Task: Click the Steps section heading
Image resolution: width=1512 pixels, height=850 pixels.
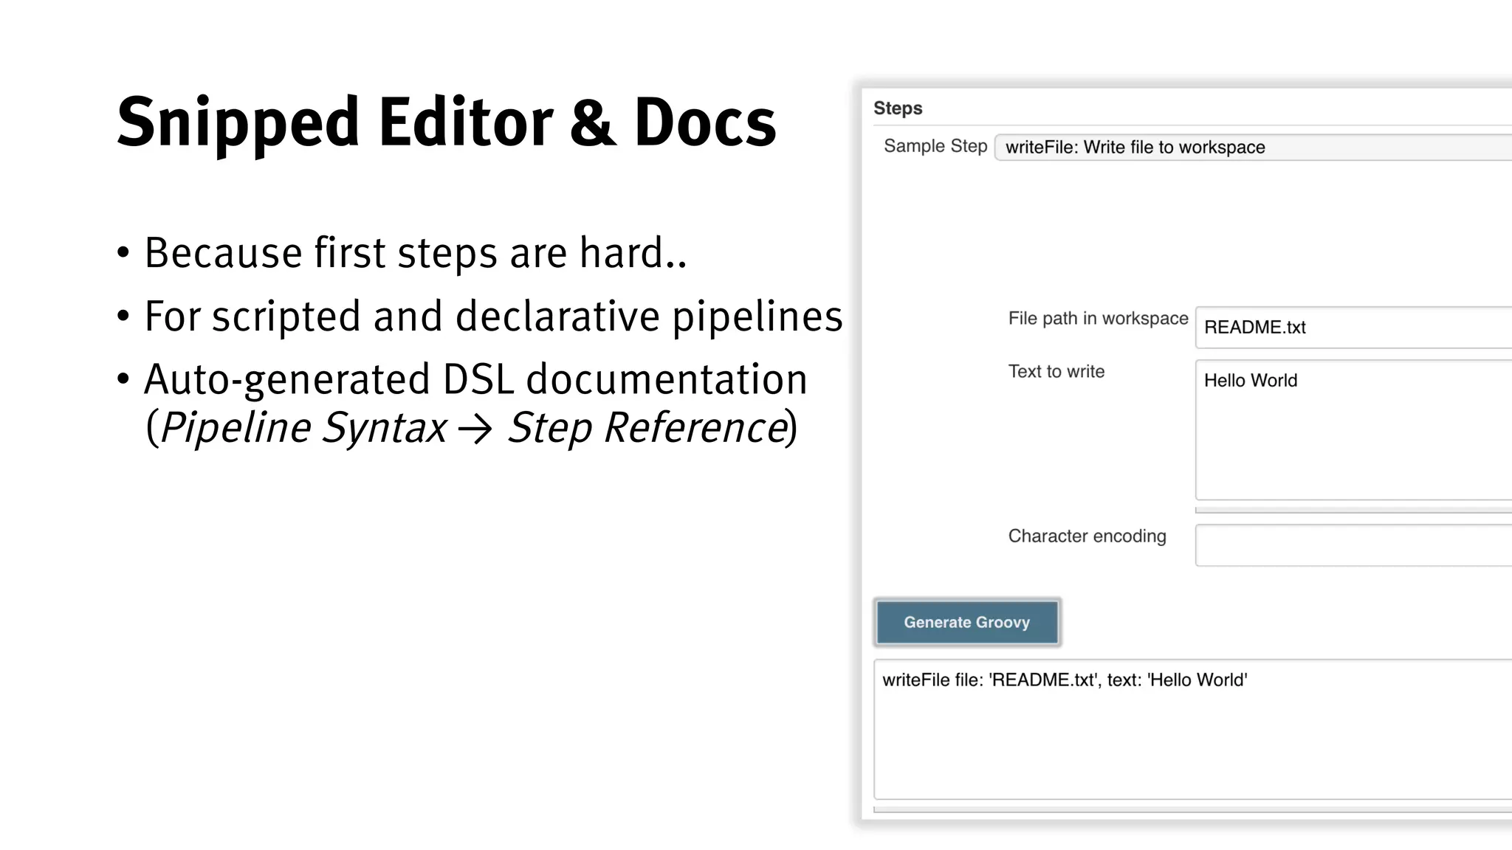Action: (898, 108)
